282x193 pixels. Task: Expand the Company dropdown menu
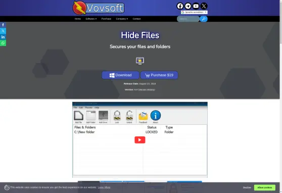coord(122,19)
